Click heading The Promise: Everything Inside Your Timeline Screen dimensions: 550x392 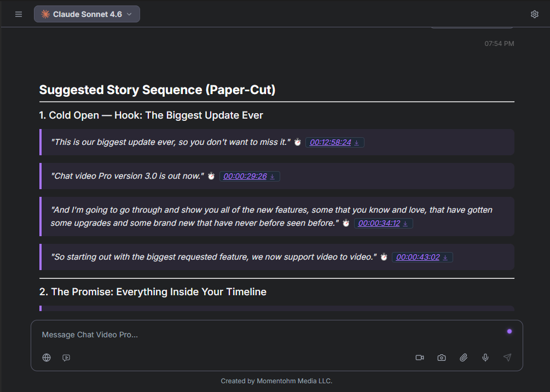pos(153,292)
